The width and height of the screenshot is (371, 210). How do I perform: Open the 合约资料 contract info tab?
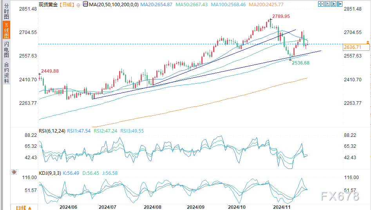coord(6,72)
